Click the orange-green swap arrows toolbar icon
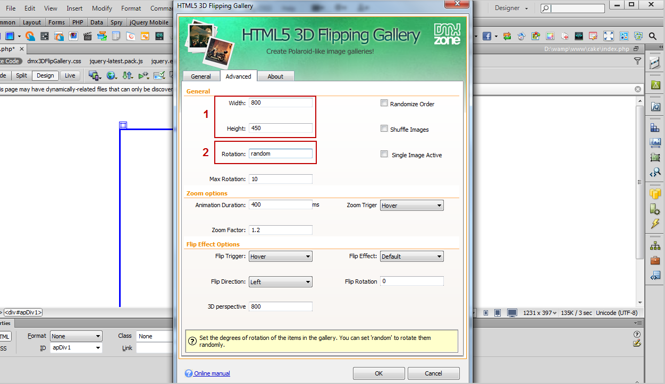 tap(507, 36)
